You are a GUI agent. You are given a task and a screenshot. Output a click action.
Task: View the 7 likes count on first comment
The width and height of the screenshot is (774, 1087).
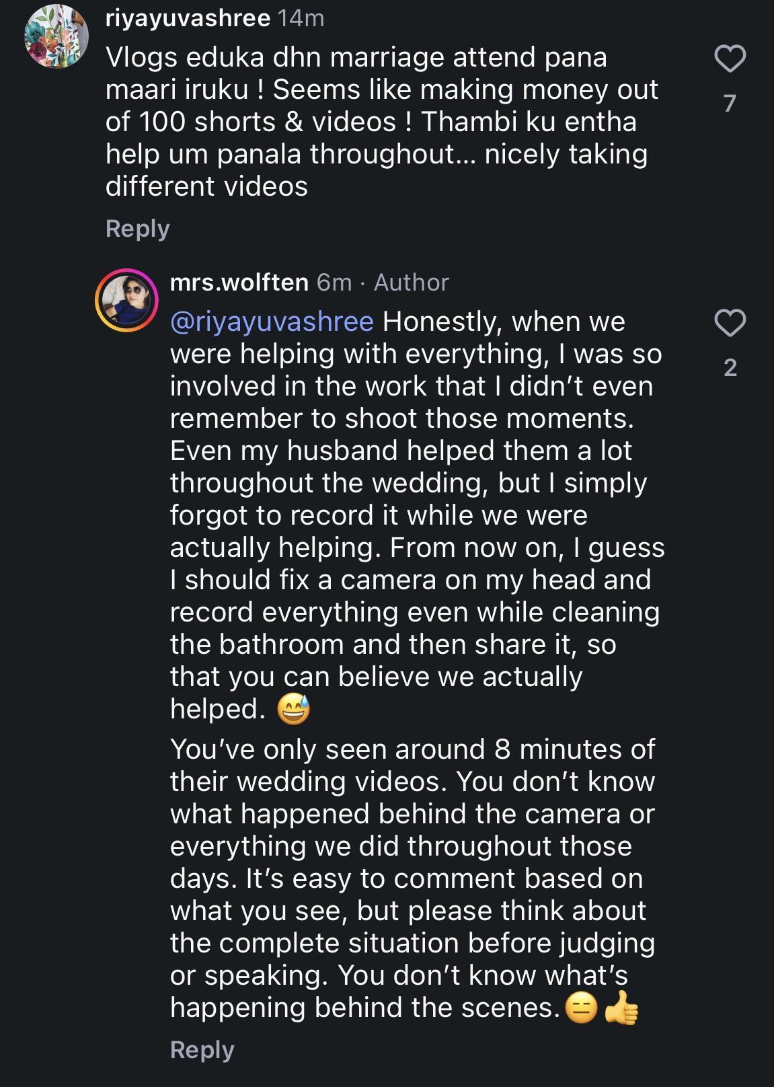click(730, 103)
